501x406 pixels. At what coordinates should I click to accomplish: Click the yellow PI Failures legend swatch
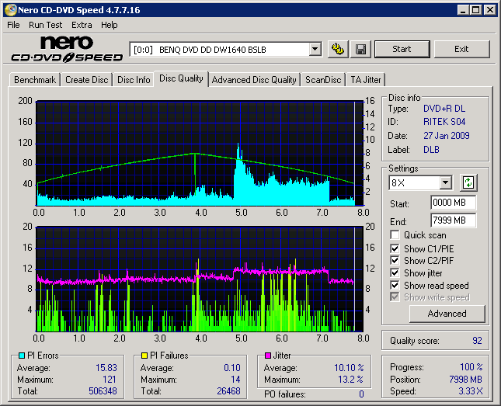pos(144,356)
